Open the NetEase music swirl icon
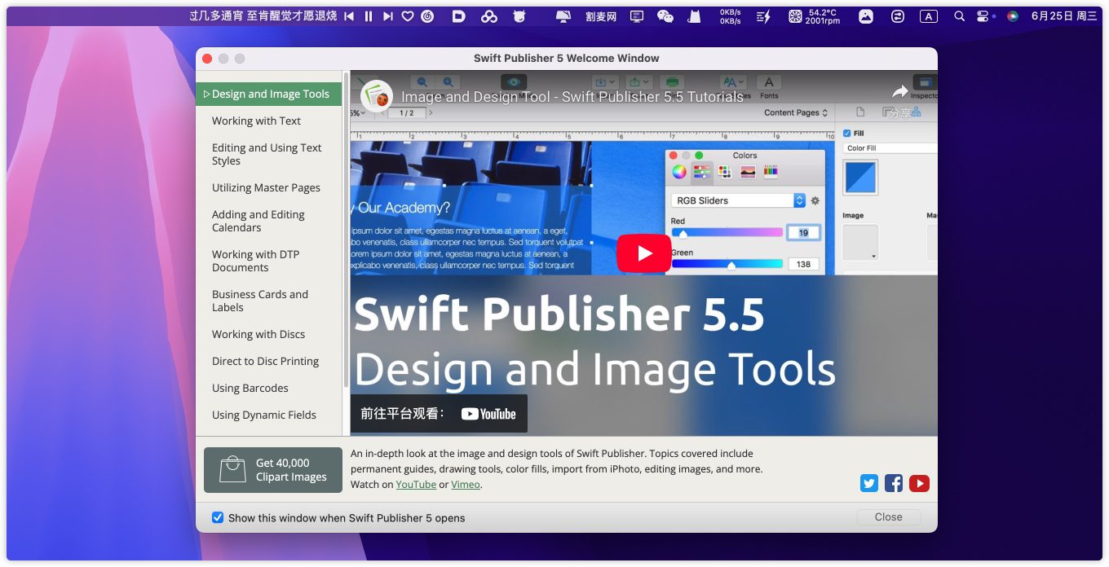The height and width of the screenshot is (567, 1109). (x=427, y=16)
